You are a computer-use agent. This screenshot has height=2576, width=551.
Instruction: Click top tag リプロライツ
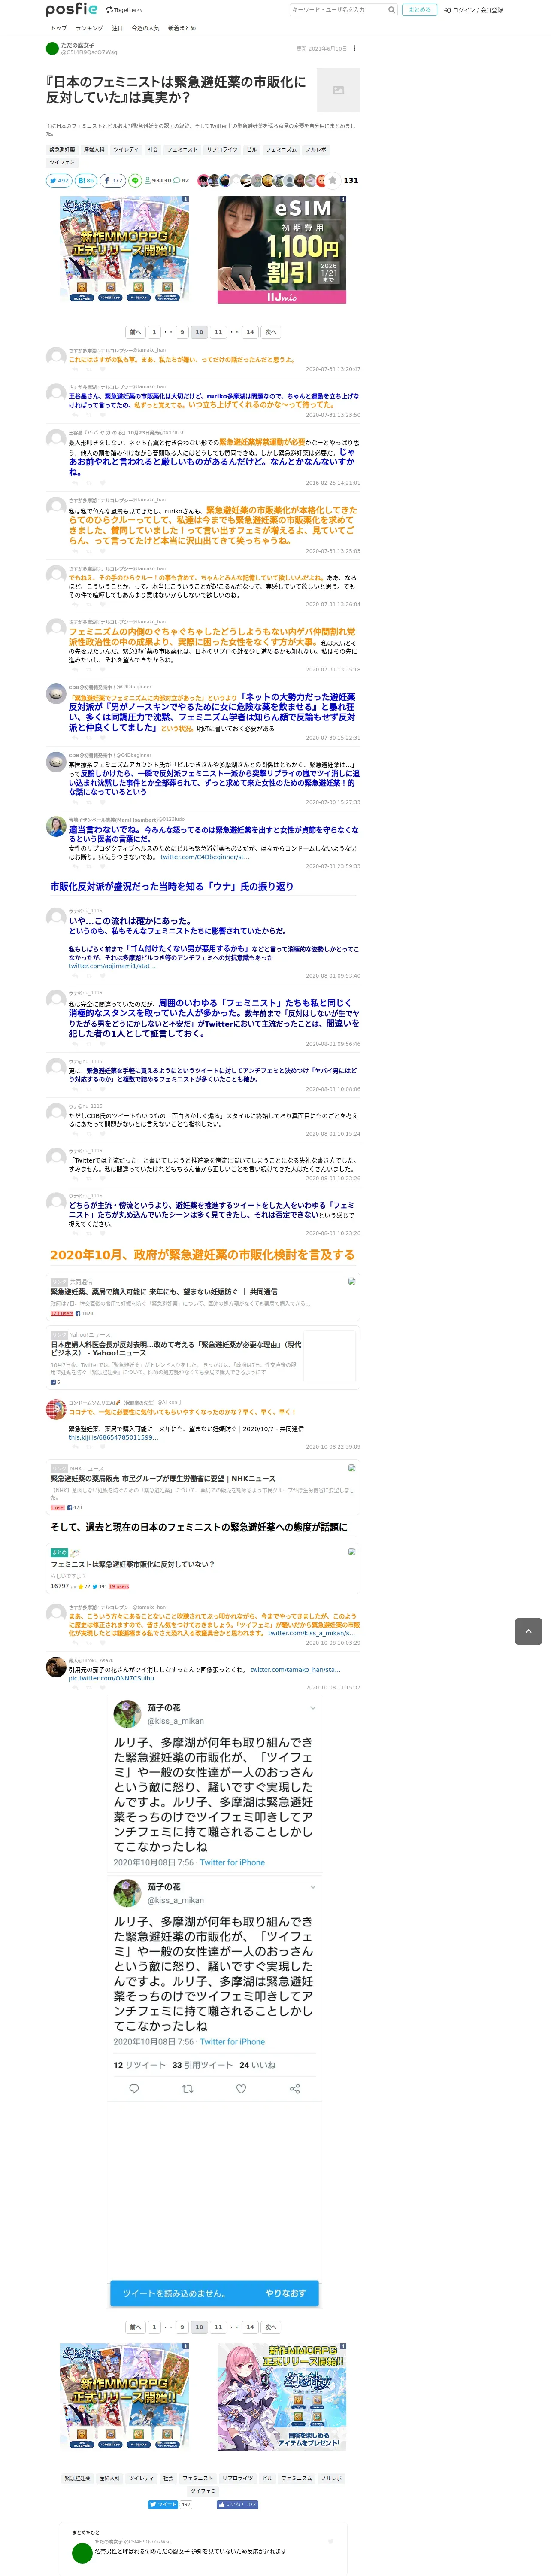pyautogui.click(x=222, y=149)
